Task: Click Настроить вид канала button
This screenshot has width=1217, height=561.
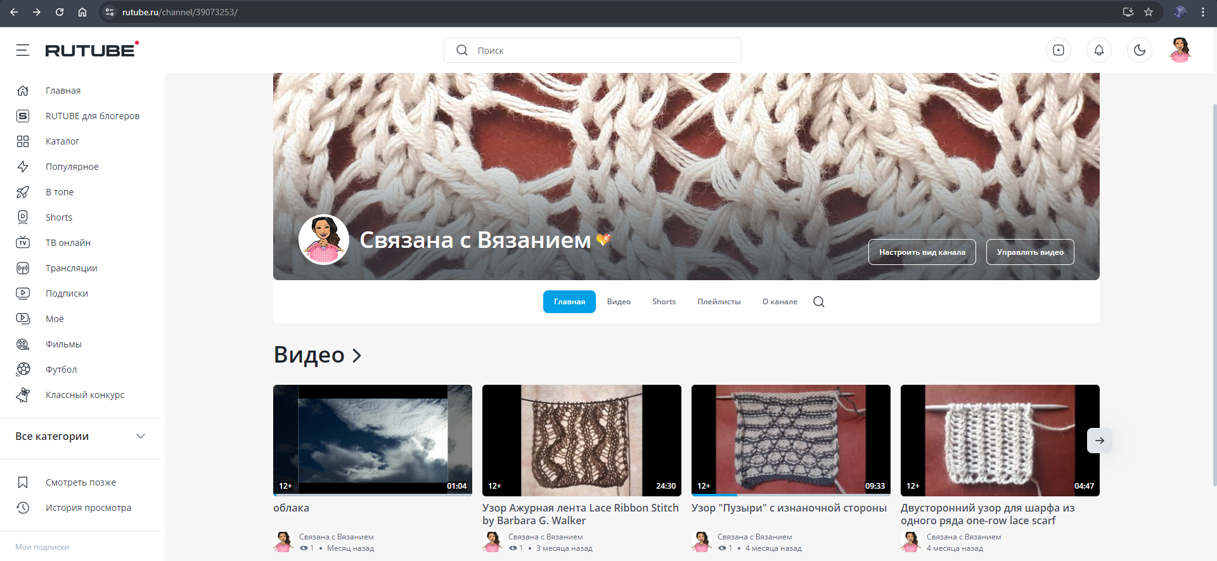Action: pyautogui.click(x=922, y=252)
